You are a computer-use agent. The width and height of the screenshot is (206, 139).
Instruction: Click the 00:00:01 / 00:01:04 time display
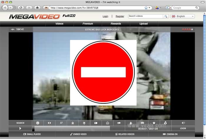(148, 129)
